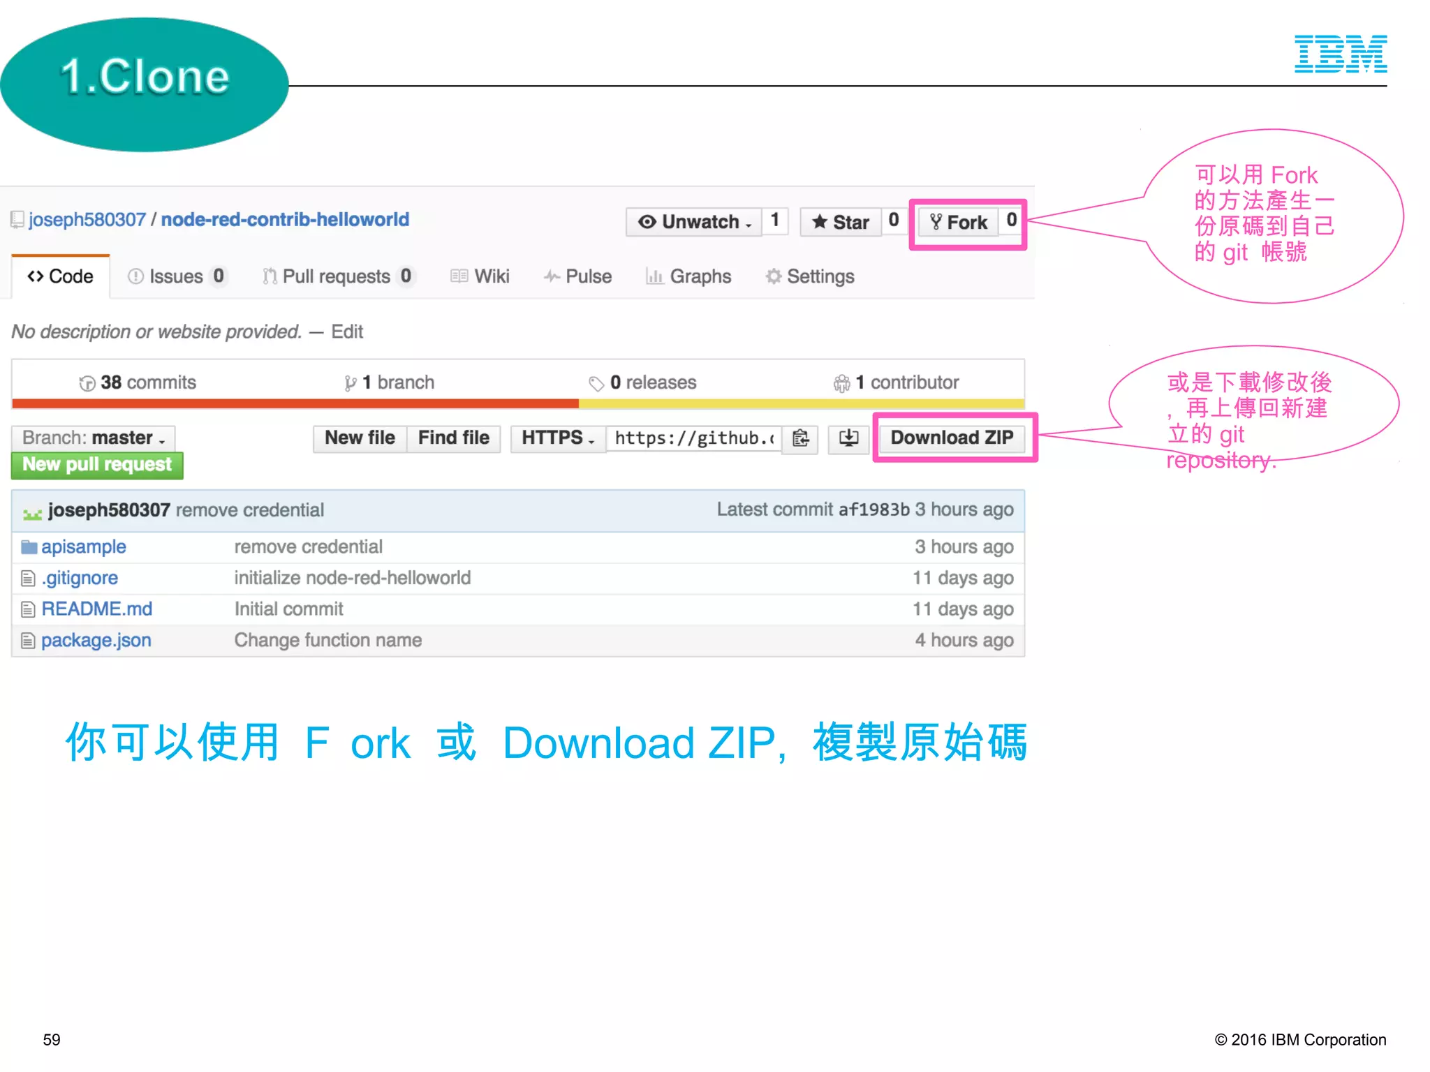Click the Code tab brackets icon

coord(36,276)
